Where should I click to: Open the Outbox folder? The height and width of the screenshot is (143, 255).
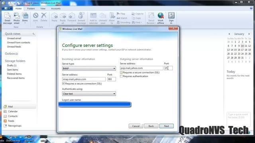pyautogui.click(x=12, y=54)
